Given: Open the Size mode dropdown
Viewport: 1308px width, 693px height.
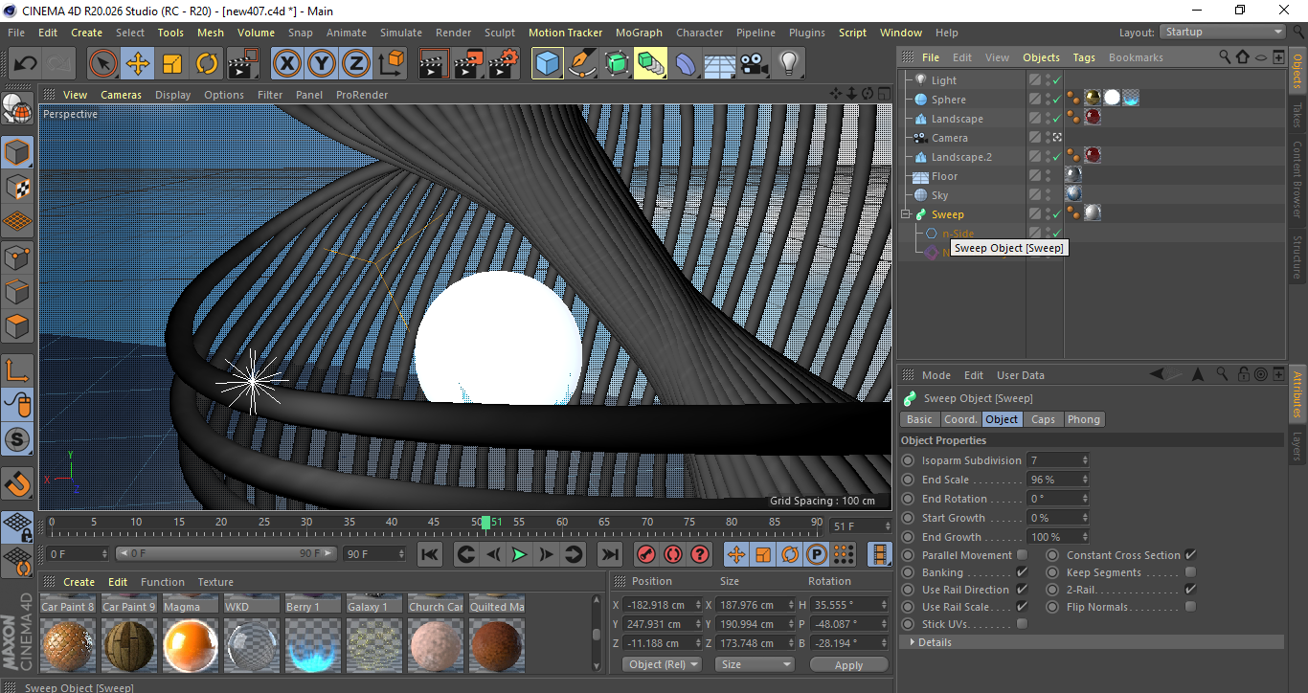Looking at the screenshot, I should tap(755, 664).
